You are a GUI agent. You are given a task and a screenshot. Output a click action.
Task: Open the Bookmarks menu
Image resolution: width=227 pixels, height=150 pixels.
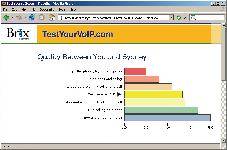47,10
